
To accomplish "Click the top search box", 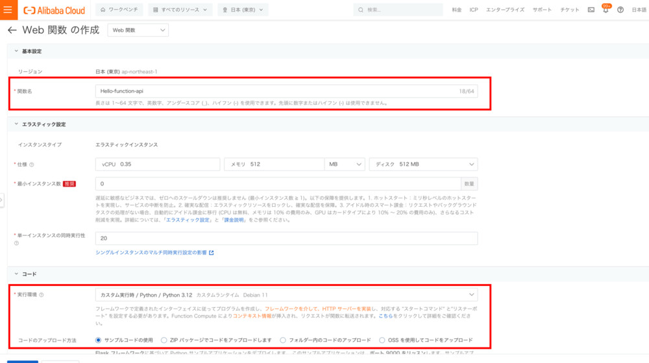I will pos(398,10).
